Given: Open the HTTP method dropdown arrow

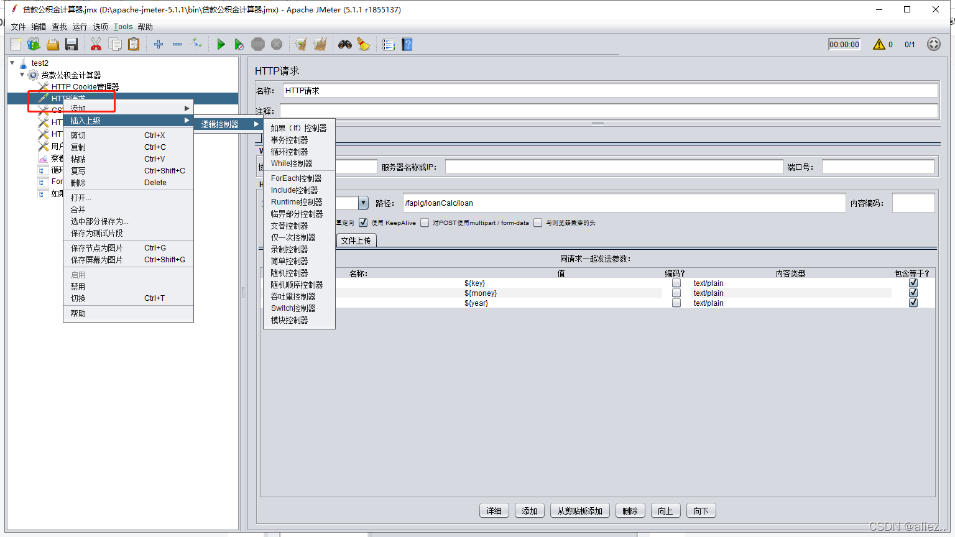Looking at the screenshot, I should pos(363,203).
